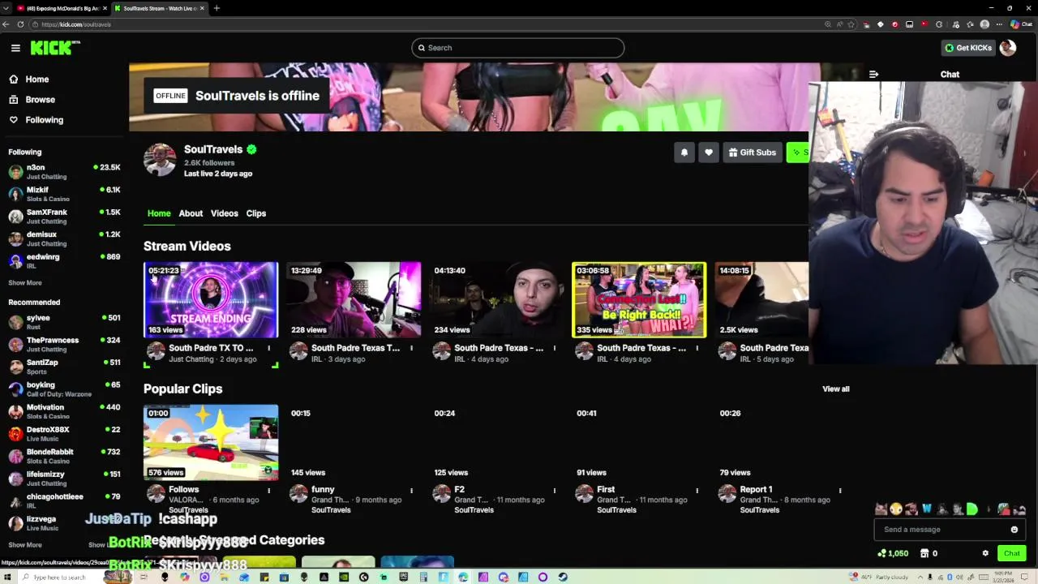
Task: Open the 04:13:40 stream video thumbnail
Action: 496,300
